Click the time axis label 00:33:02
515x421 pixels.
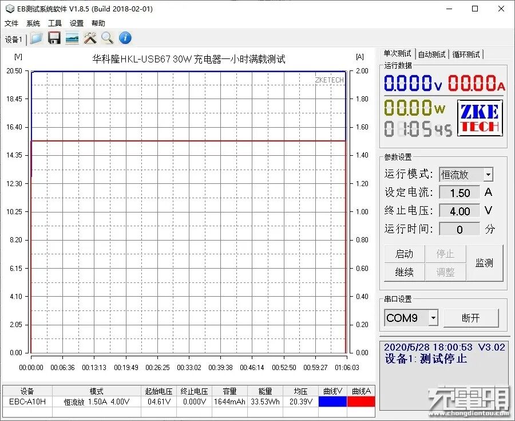click(x=189, y=367)
